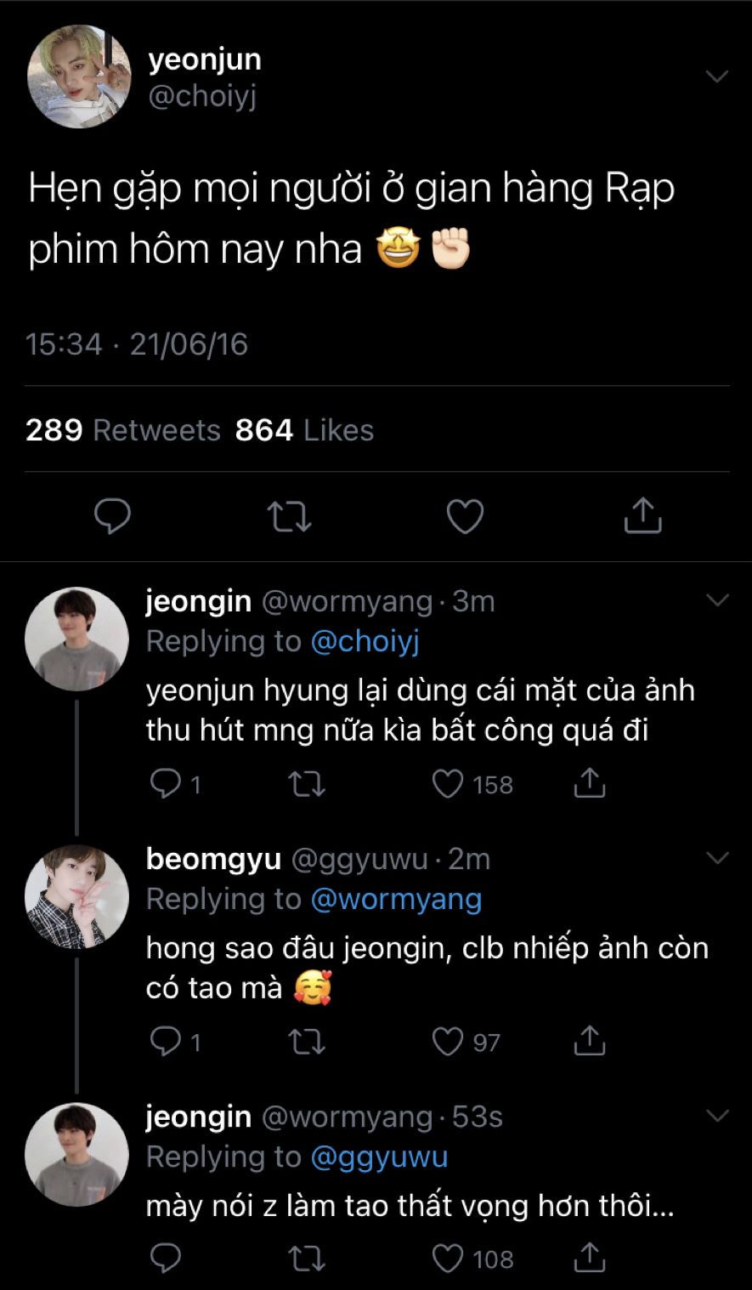This screenshot has width=752, height=1290.
Task: Retweet yeonjun's main tweet
Action: click(x=289, y=516)
